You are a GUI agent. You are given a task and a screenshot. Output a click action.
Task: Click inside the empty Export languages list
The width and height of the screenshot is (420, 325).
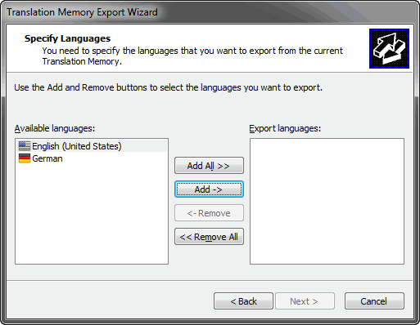click(x=327, y=201)
